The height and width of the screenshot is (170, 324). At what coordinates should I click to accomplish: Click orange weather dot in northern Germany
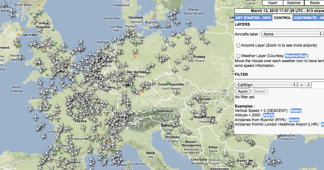[x=135, y=57]
